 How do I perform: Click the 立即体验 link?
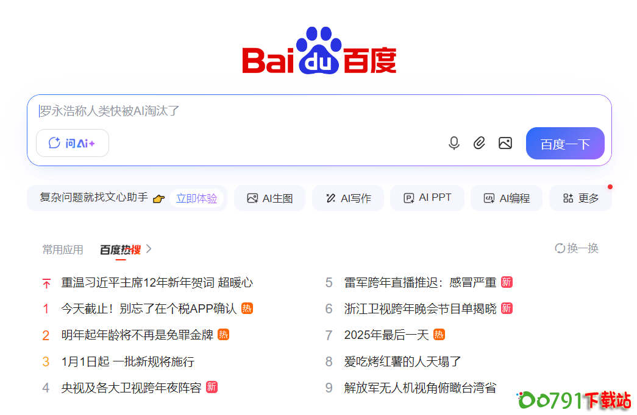[x=196, y=198]
